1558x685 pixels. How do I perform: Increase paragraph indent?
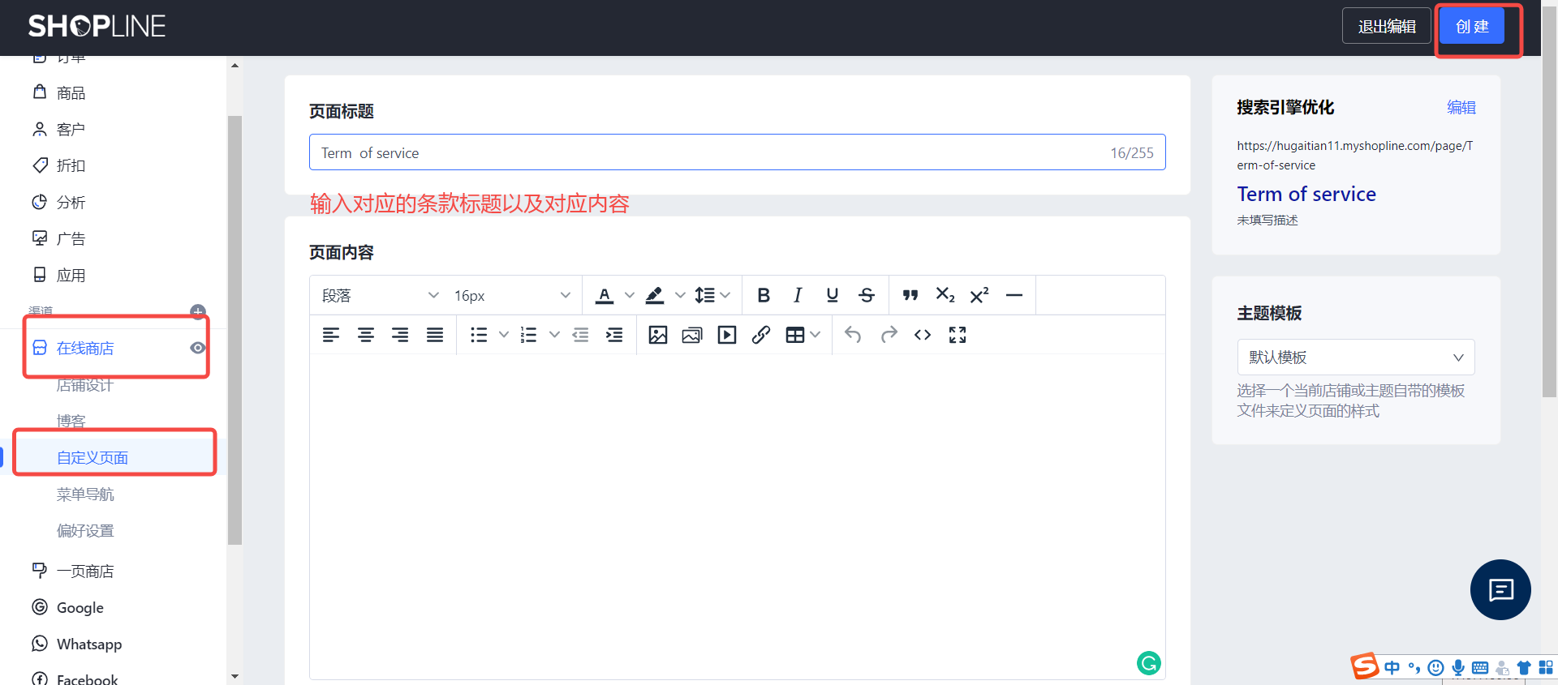(x=614, y=335)
